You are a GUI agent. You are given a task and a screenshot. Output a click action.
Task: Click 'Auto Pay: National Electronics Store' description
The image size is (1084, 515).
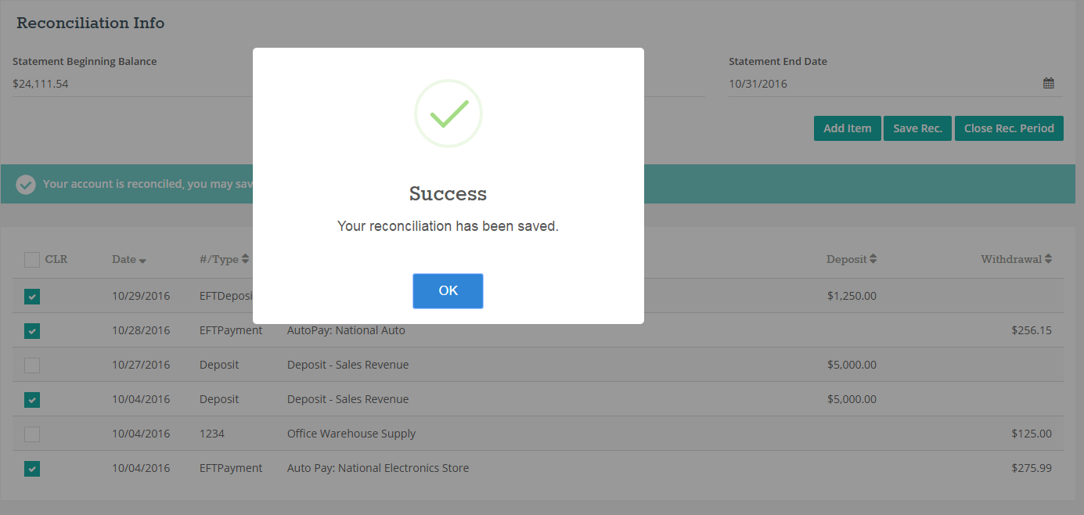pyautogui.click(x=378, y=468)
